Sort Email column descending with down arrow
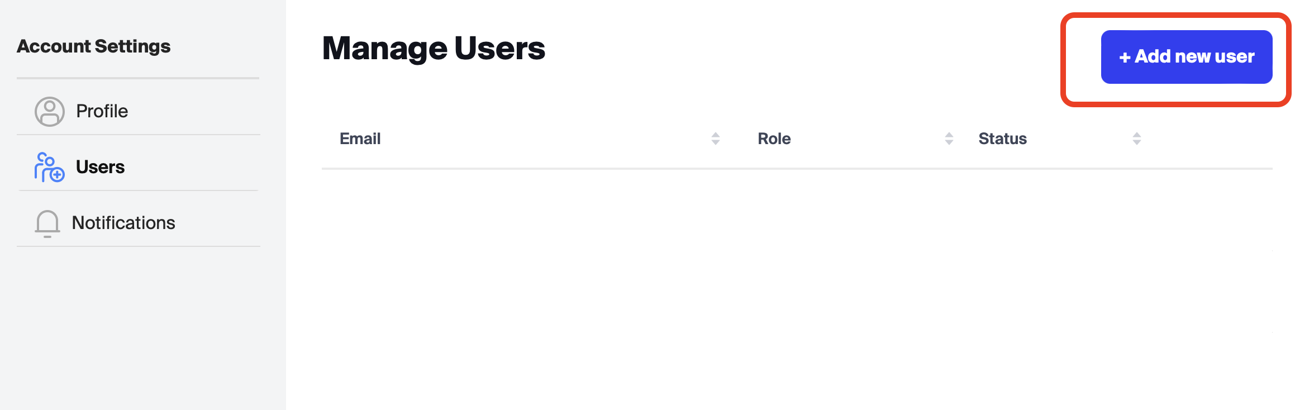 point(715,142)
